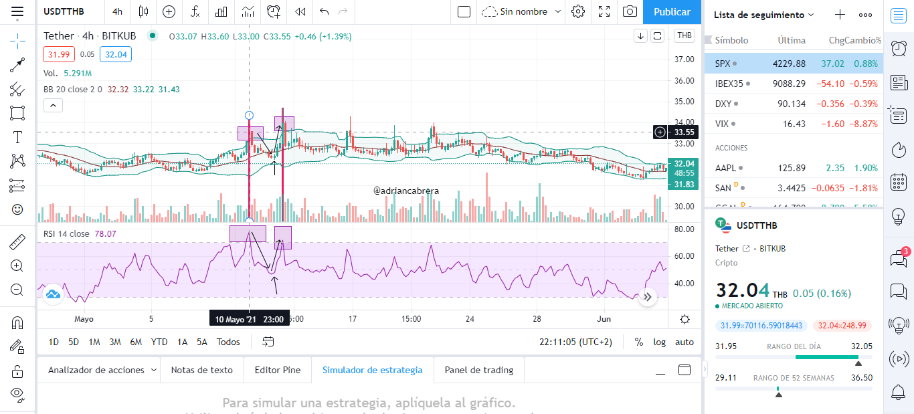This screenshot has width=914, height=414.
Task: Open the economic calendar icon
Action: (x=899, y=182)
